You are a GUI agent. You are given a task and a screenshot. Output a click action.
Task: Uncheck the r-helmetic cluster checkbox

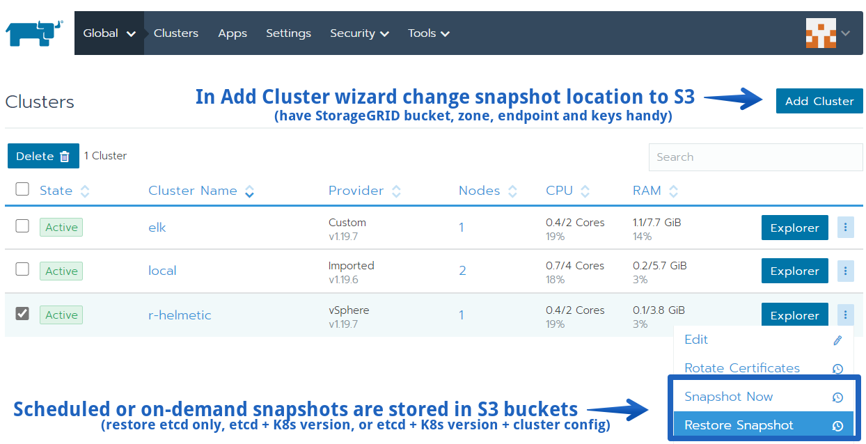click(22, 313)
